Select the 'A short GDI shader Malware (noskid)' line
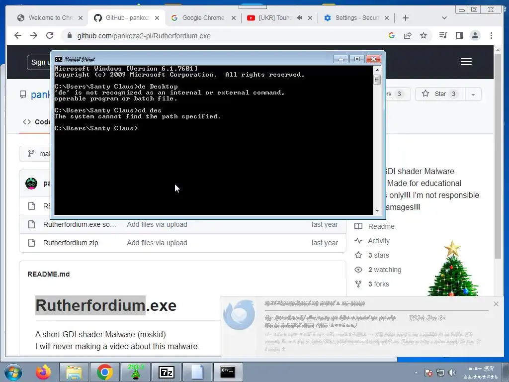509x382 pixels. pos(100,334)
